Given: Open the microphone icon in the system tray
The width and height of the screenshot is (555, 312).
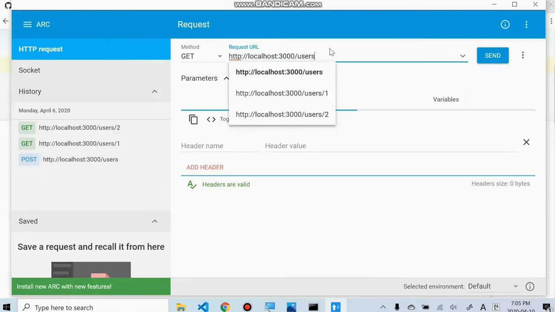Looking at the screenshot, I should pos(397,307).
